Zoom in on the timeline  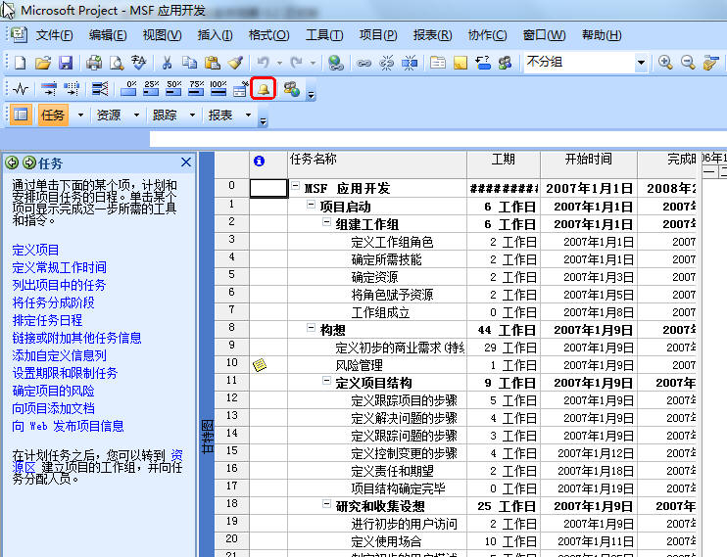point(665,63)
